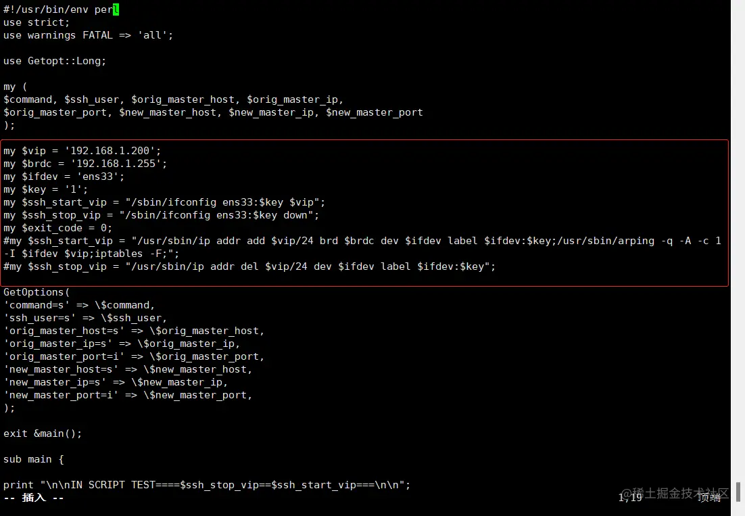Click the terminal scrollbar thumb at right edge
This screenshot has width=745, height=516.
(x=738, y=492)
